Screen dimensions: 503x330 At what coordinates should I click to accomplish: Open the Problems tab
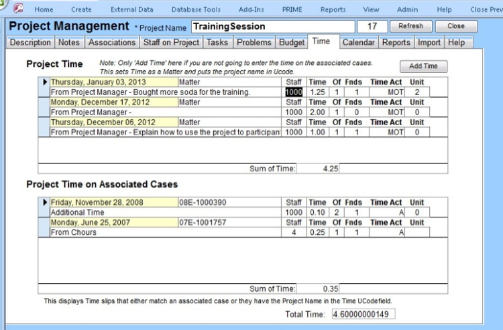254,42
